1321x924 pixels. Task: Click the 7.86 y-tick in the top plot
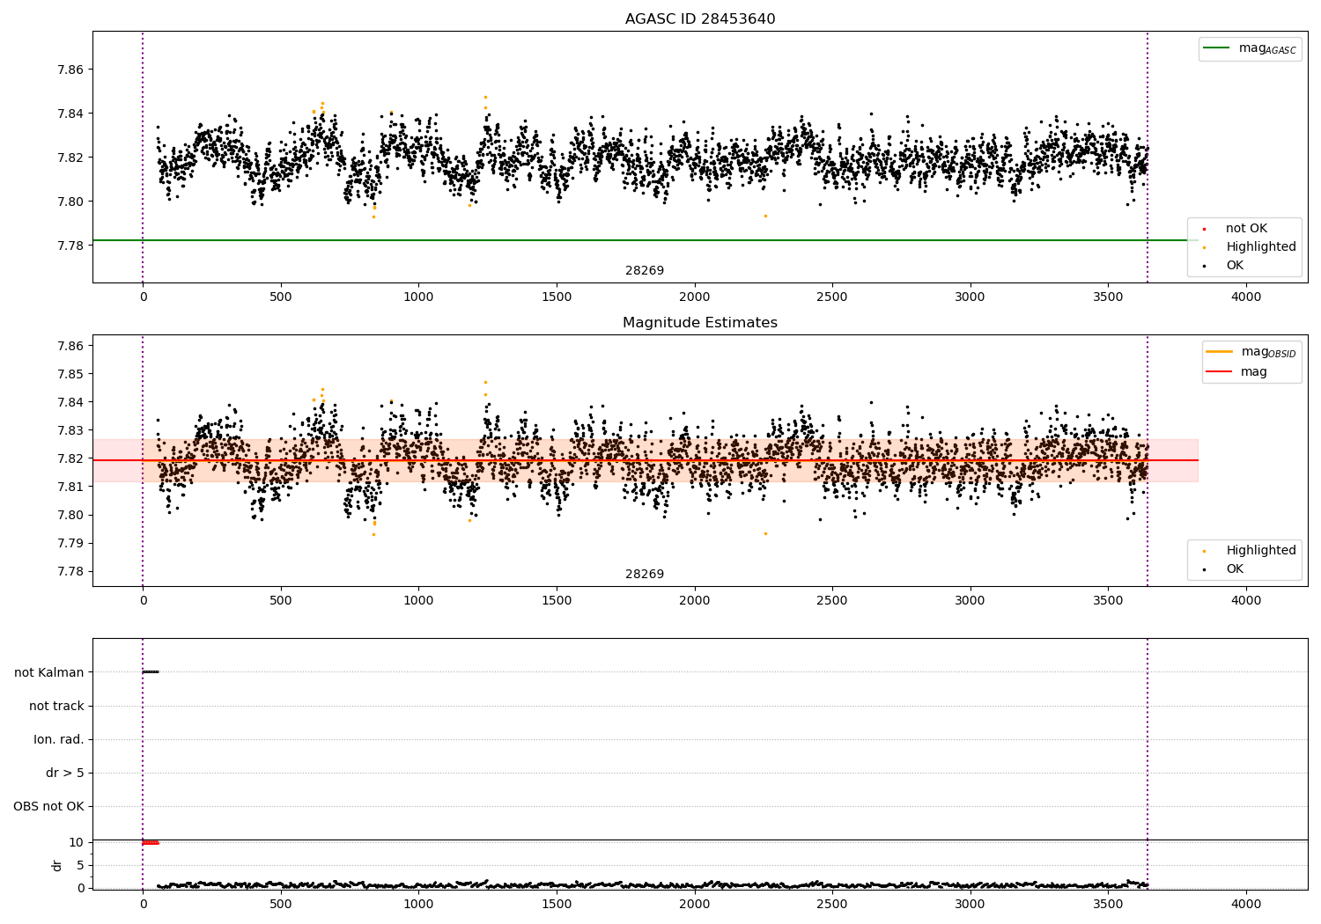[x=70, y=70]
